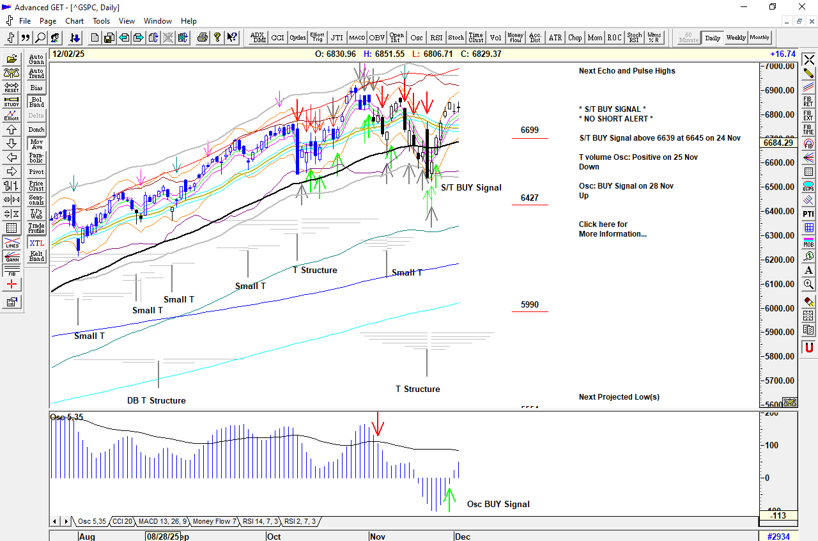Toggle the Bol Band overlay

pos(36,102)
